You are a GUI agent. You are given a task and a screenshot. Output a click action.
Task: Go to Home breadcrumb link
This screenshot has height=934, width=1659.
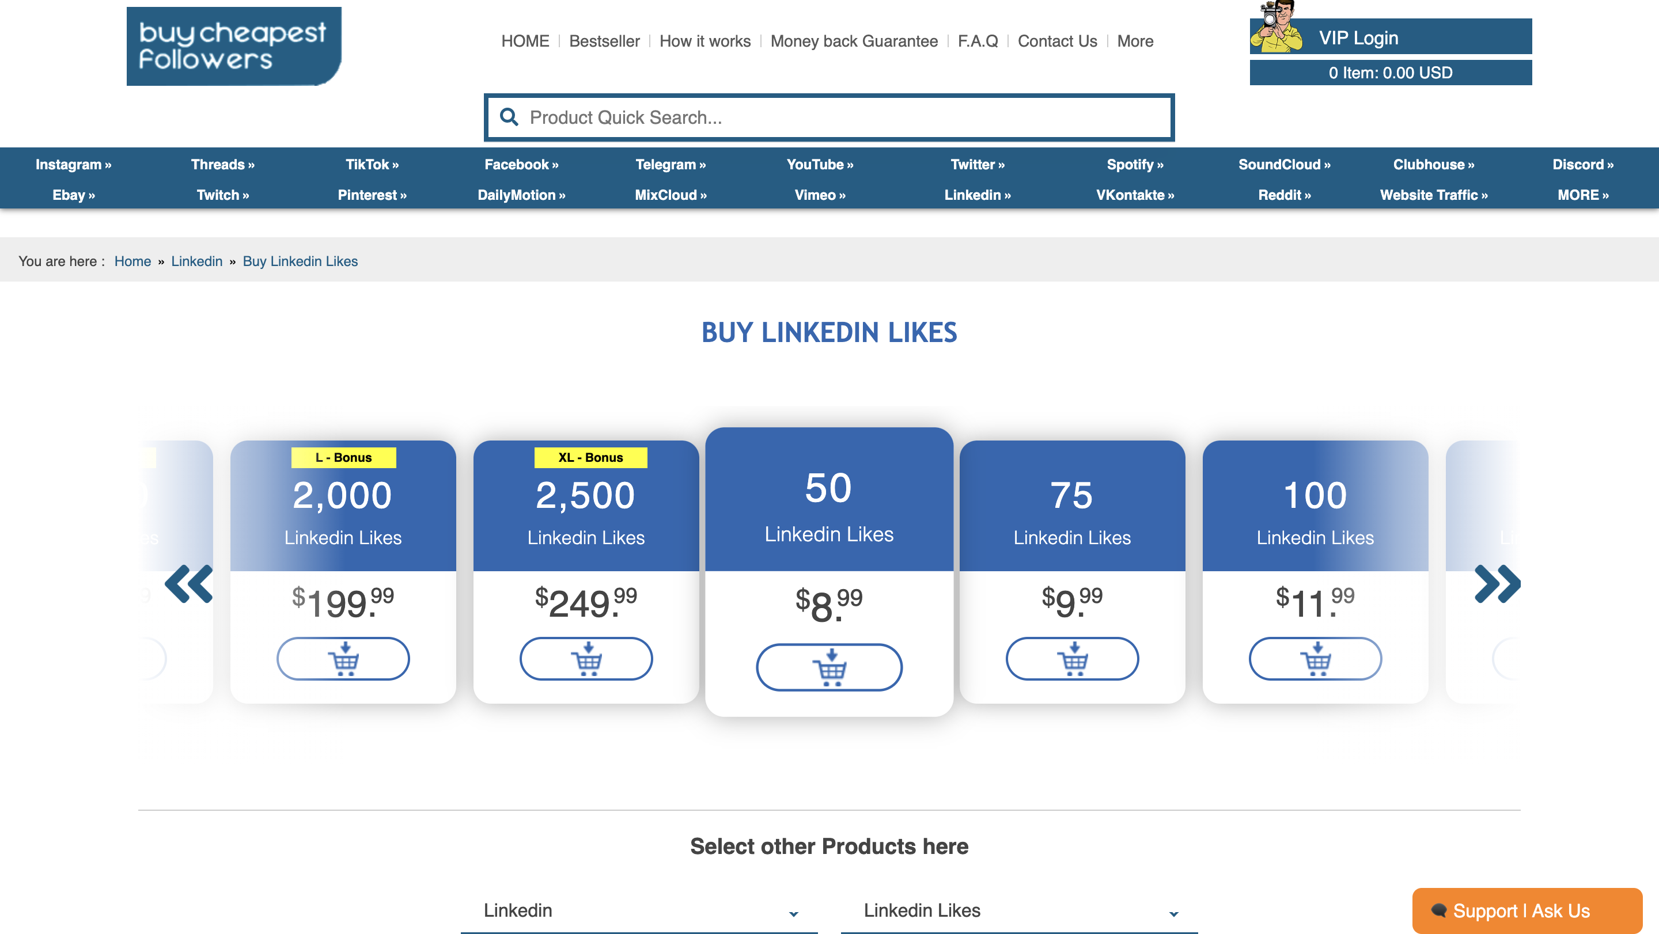(132, 261)
